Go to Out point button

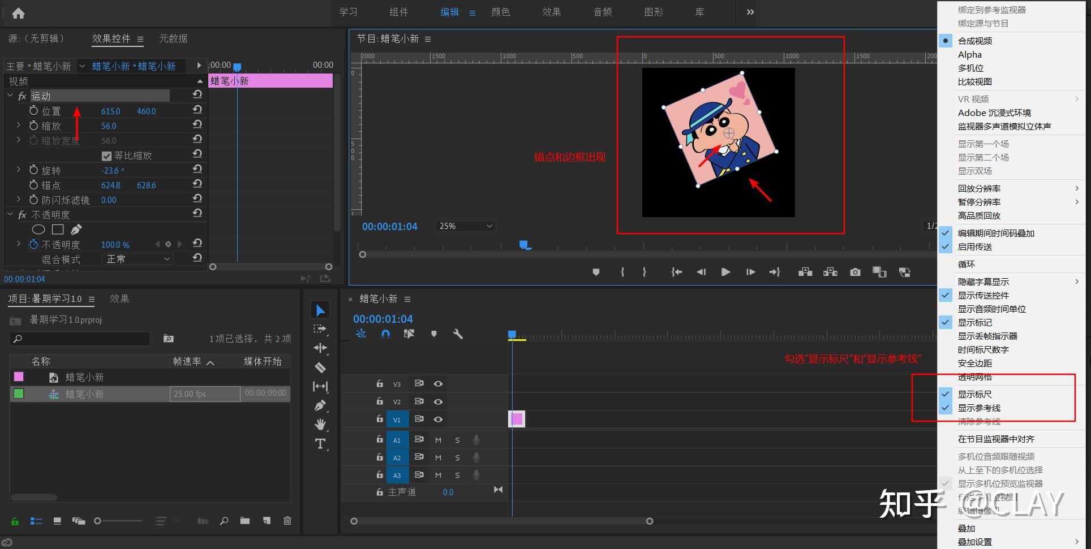coord(775,273)
